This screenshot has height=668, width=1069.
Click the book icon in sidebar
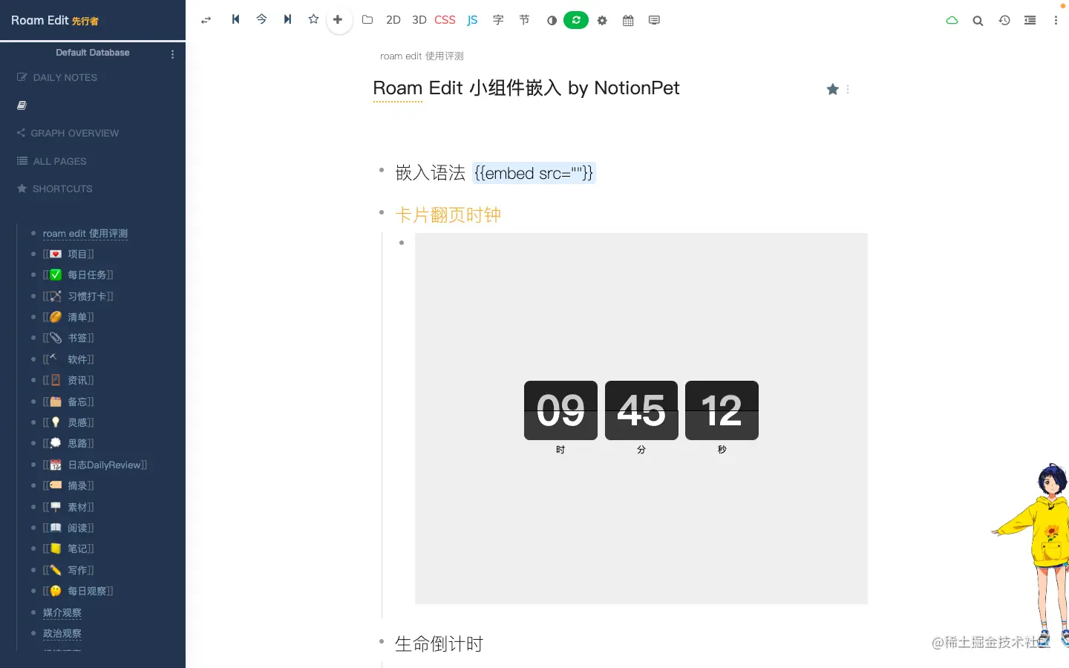click(x=22, y=105)
